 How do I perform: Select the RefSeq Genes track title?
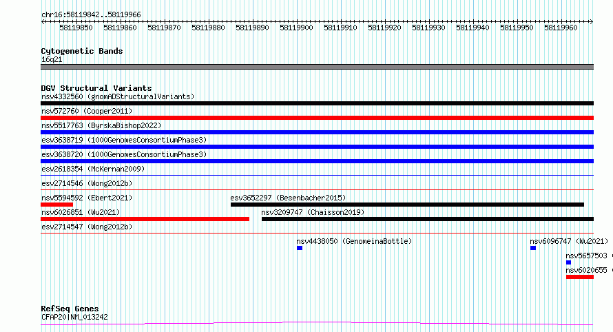coord(70,309)
